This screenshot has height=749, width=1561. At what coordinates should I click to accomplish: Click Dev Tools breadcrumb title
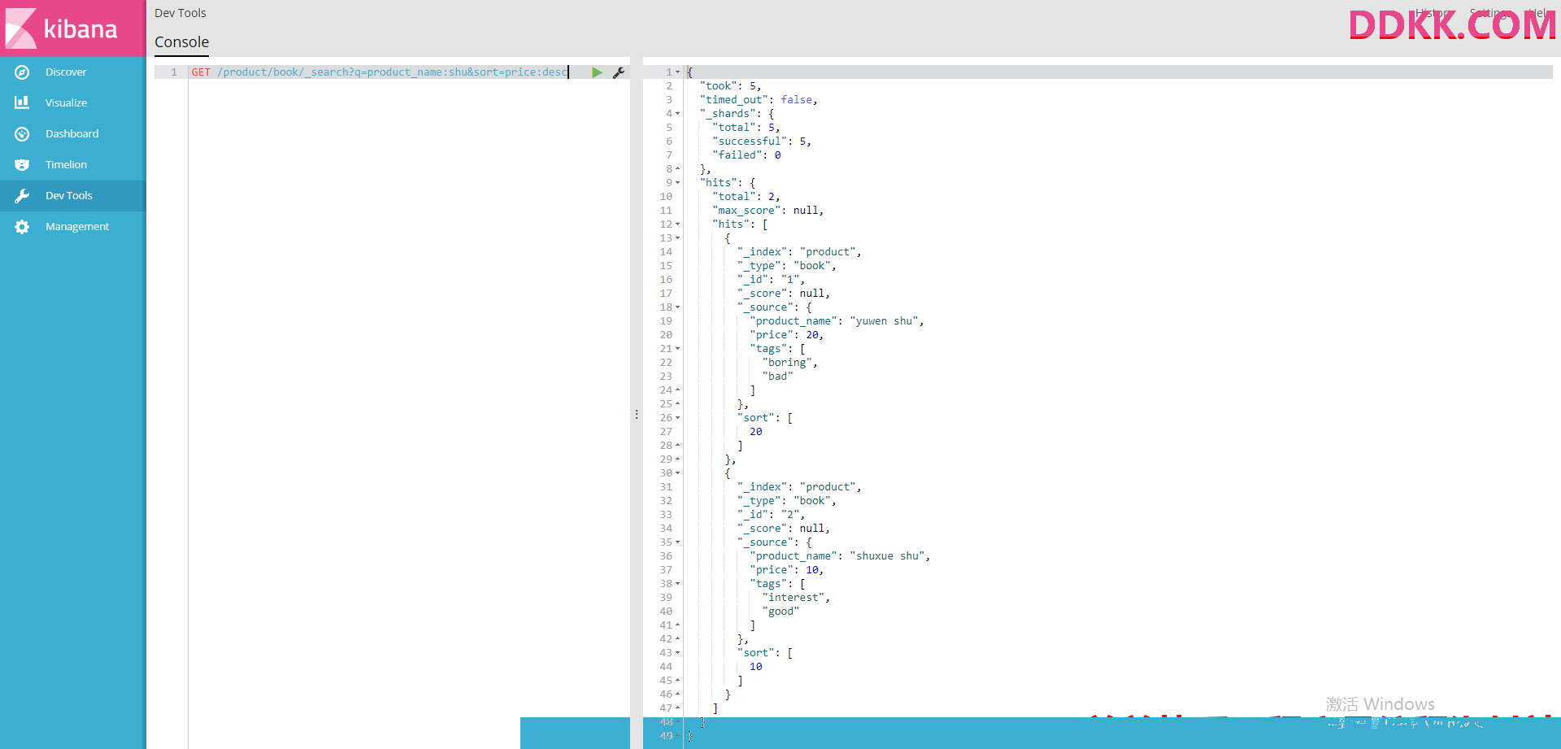click(x=180, y=13)
